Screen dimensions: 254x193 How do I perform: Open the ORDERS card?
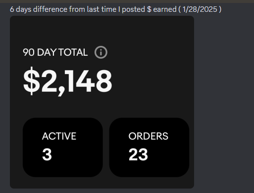tap(149, 147)
